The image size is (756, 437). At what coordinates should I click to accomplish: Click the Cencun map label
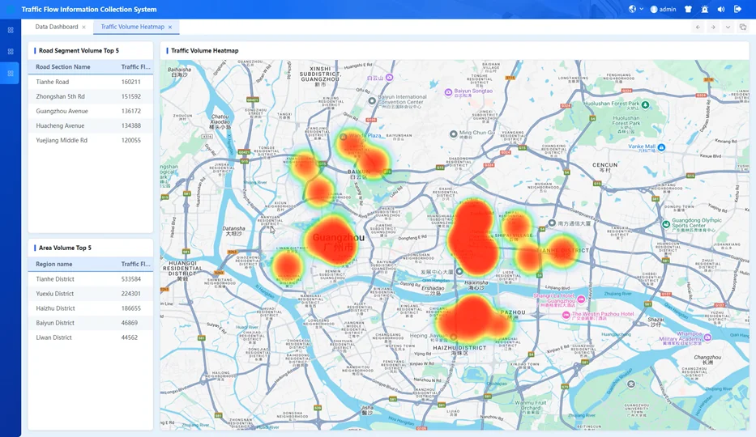pos(605,167)
